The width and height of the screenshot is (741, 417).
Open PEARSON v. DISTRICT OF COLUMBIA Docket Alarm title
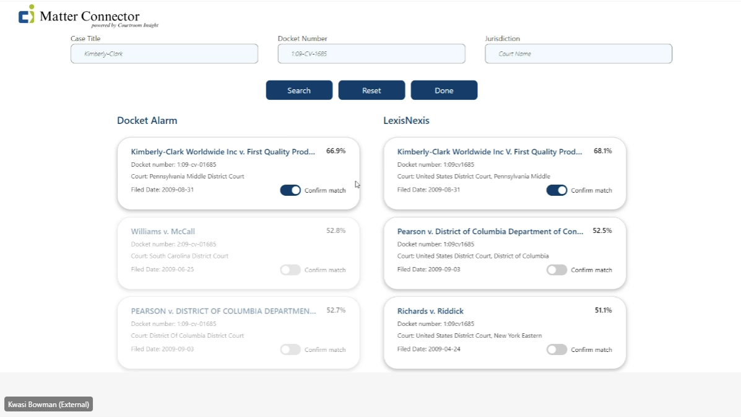point(223,311)
